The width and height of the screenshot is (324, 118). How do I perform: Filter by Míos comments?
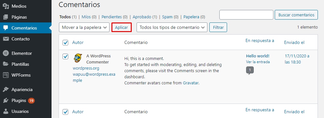(89, 17)
